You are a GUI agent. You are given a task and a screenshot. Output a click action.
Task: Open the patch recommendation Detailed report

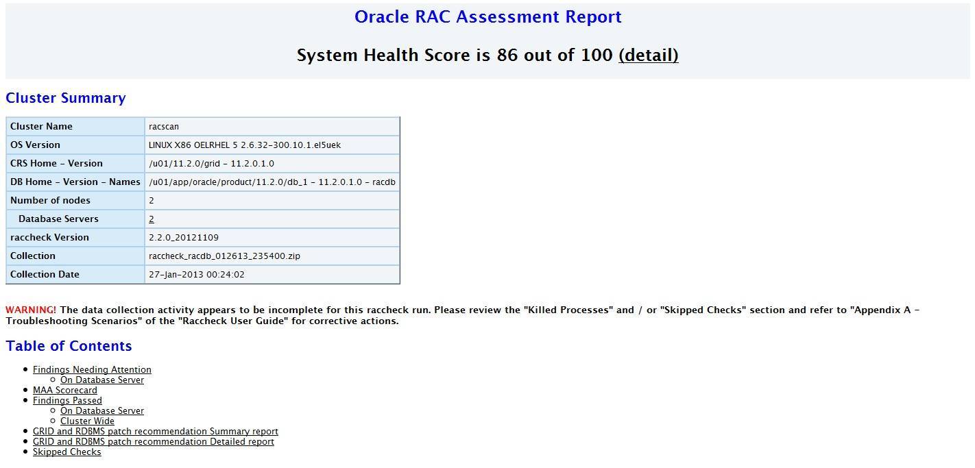tap(153, 441)
